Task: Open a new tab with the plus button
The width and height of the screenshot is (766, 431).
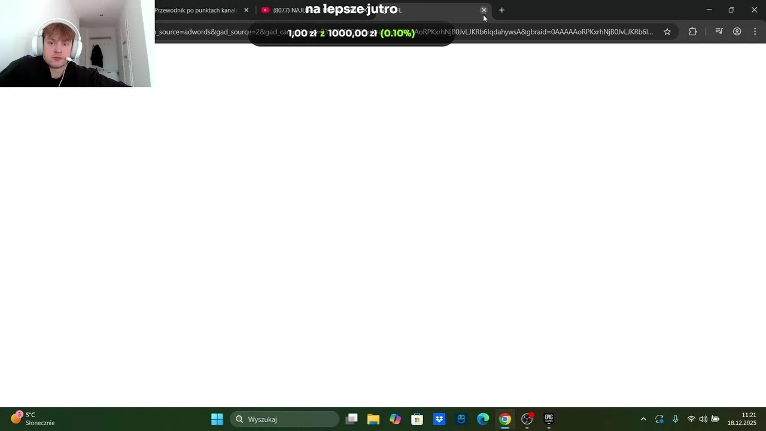Action: coord(502,10)
